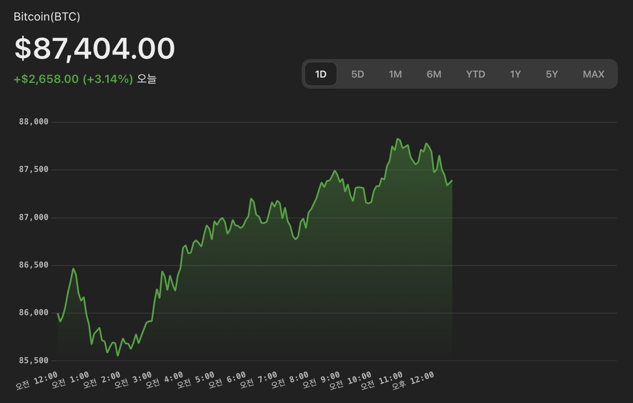Click the 오후 12:00 x-axis label
Image resolution: width=633 pixels, height=403 pixels.
click(x=413, y=380)
